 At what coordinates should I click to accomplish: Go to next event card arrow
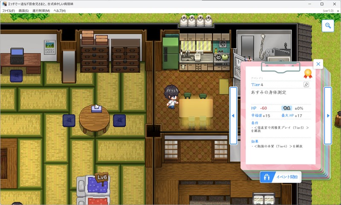tap(328, 115)
